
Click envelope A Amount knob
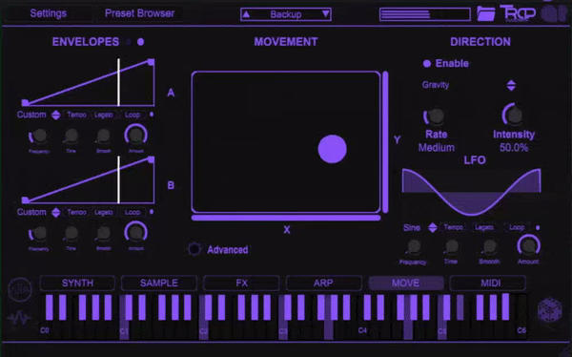pos(135,135)
